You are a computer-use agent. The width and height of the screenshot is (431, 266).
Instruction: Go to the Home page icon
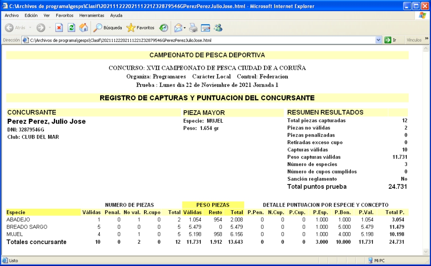(x=83, y=28)
